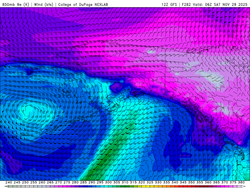This screenshot has width=250, height=188.
Task: Select the 365 value on the color scale
Action: click(216, 182)
